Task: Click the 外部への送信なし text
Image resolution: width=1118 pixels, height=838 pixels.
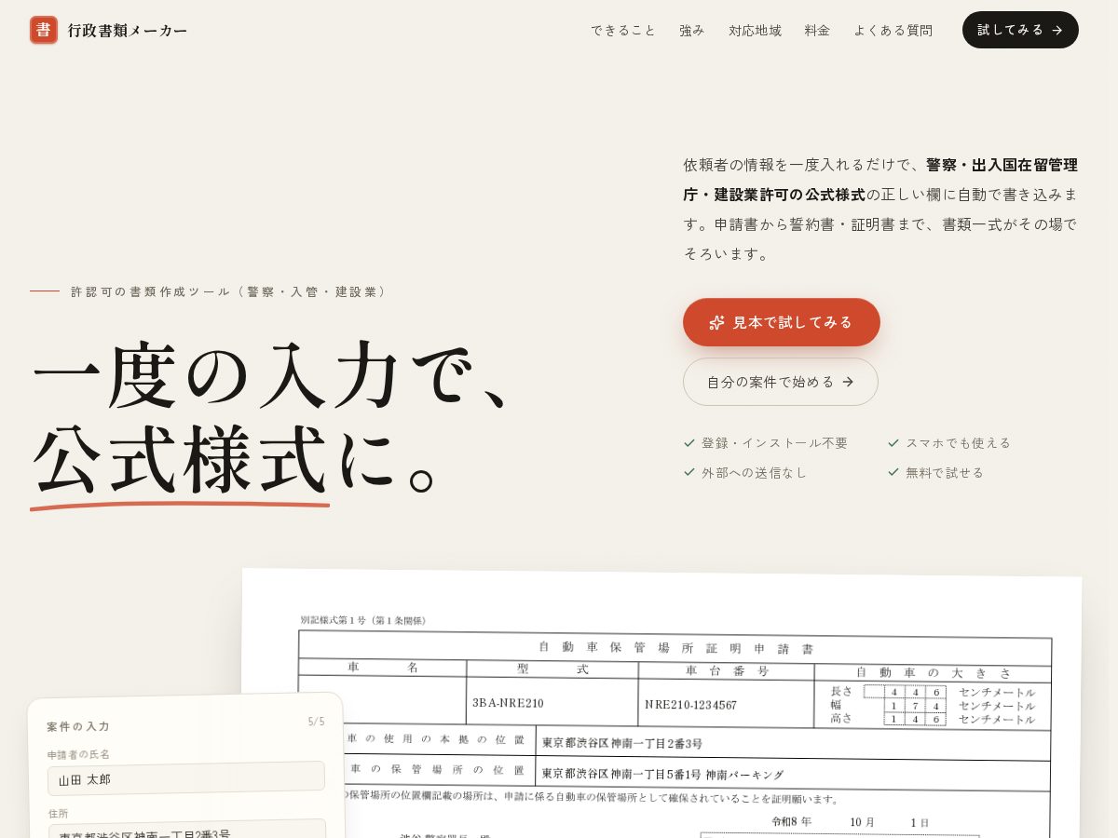Action: tap(755, 472)
